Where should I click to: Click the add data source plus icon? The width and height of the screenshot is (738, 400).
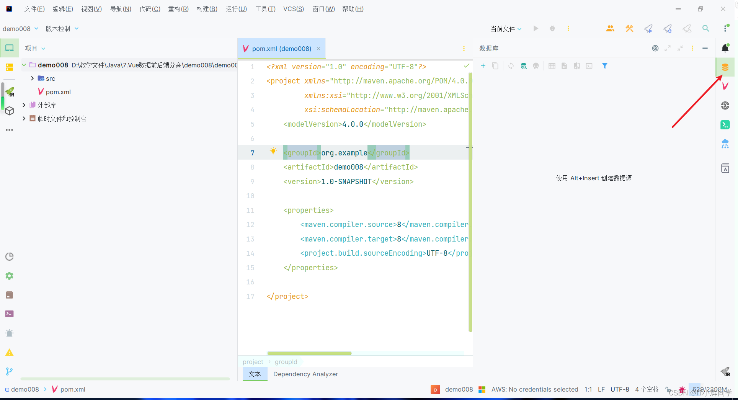tap(483, 66)
